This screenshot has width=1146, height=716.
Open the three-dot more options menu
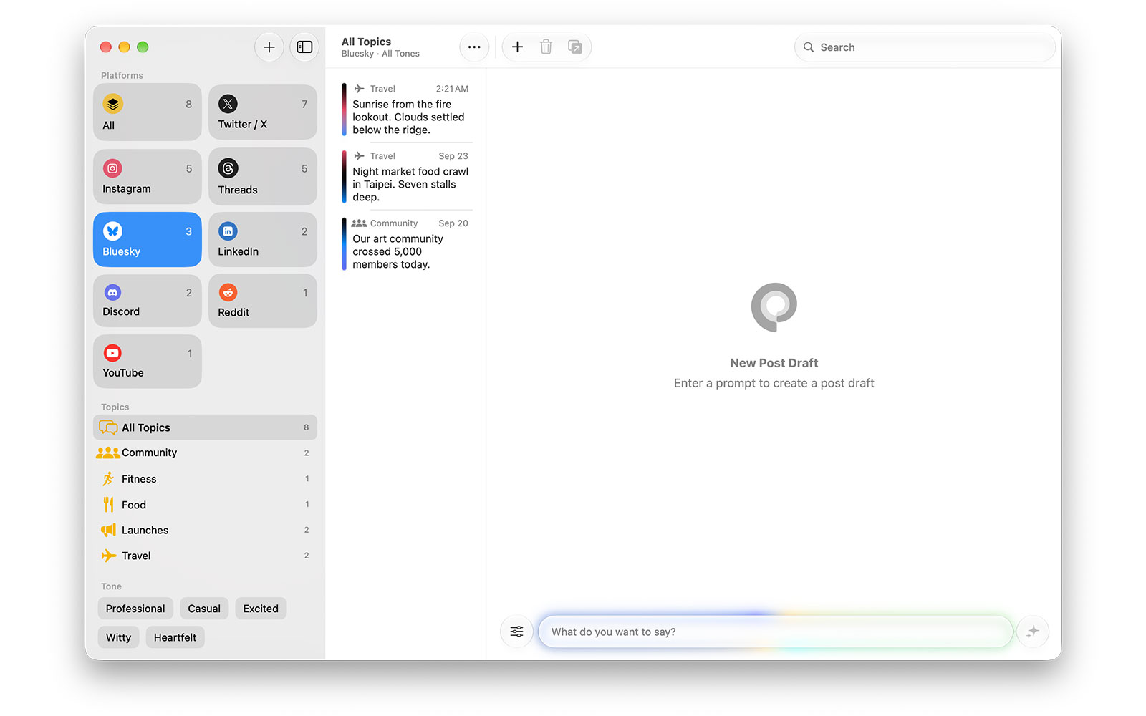tap(474, 47)
